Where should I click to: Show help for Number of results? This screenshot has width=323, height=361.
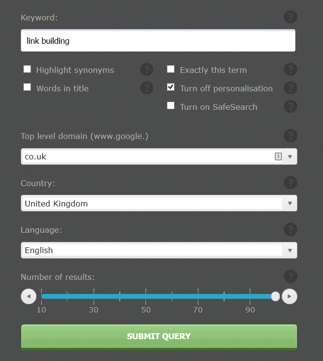coord(291,276)
